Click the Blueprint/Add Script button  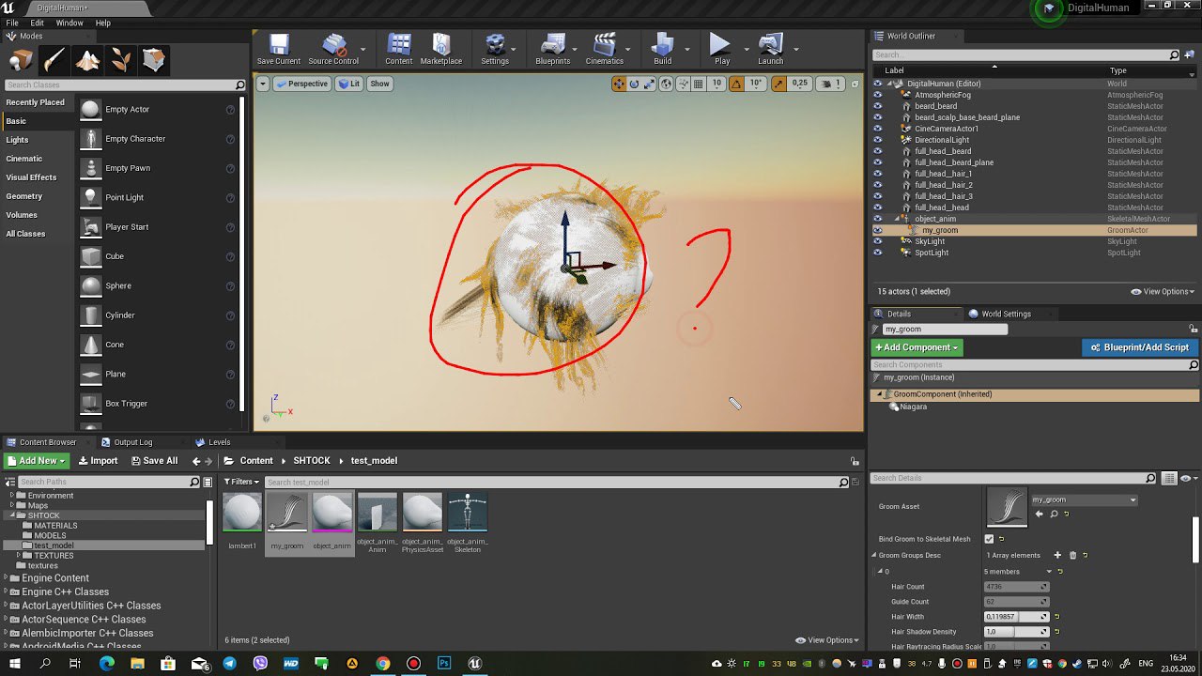1140,347
